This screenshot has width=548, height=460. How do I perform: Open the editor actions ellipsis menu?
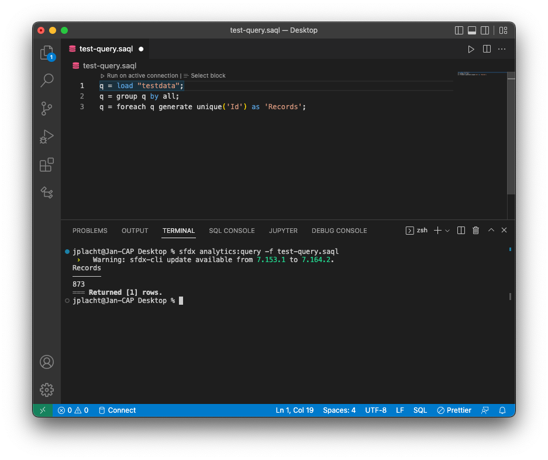pyautogui.click(x=501, y=49)
